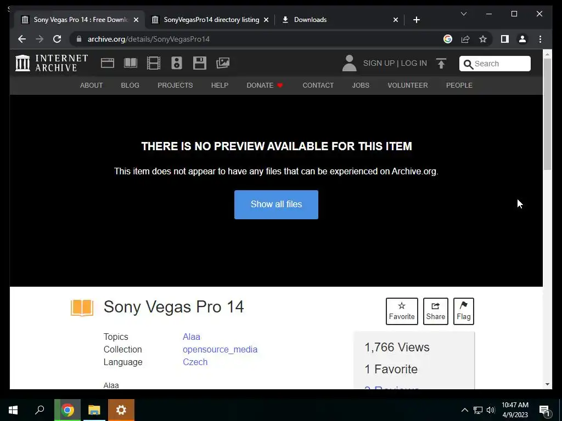Click the Internet Archive search field
Image resolution: width=562 pixels, height=421 pixels.
click(x=494, y=64)
